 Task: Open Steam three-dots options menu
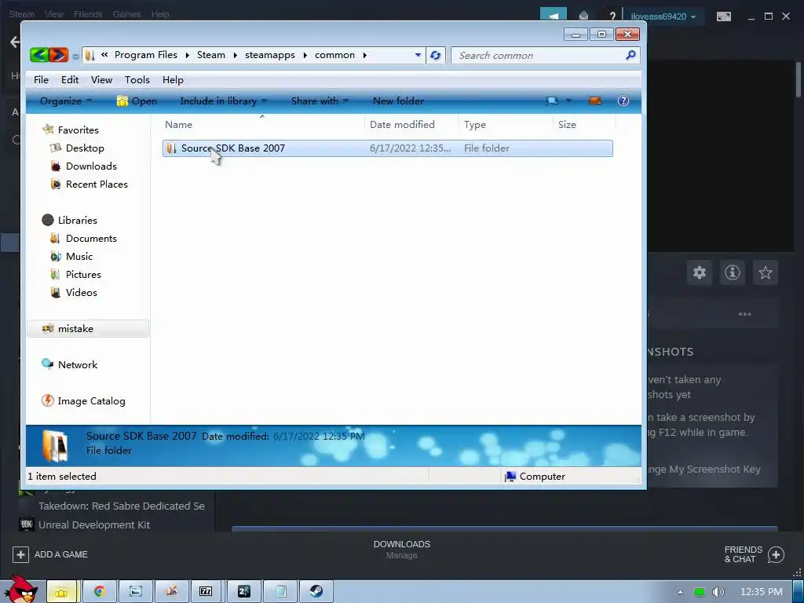pos(744,314)
